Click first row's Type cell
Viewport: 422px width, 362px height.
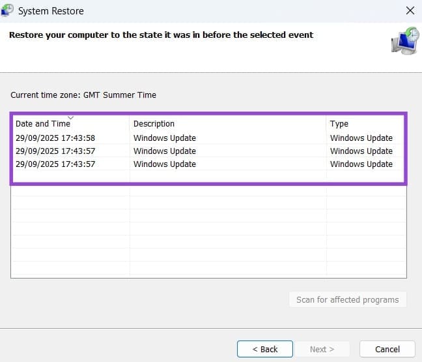pos(361,138)
